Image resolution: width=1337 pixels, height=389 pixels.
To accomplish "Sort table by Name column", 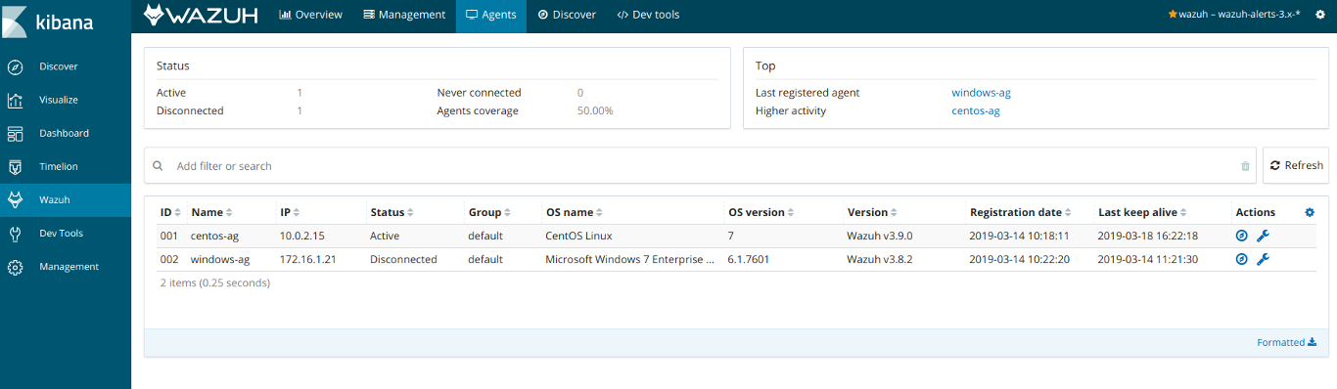I will pos(211,212).
